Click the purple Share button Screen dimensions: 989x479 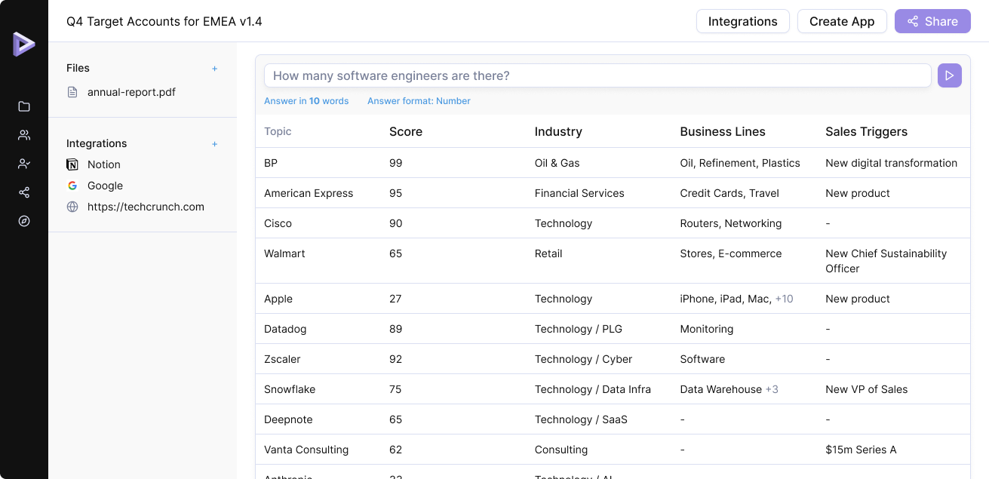click(x=932, y=21)
